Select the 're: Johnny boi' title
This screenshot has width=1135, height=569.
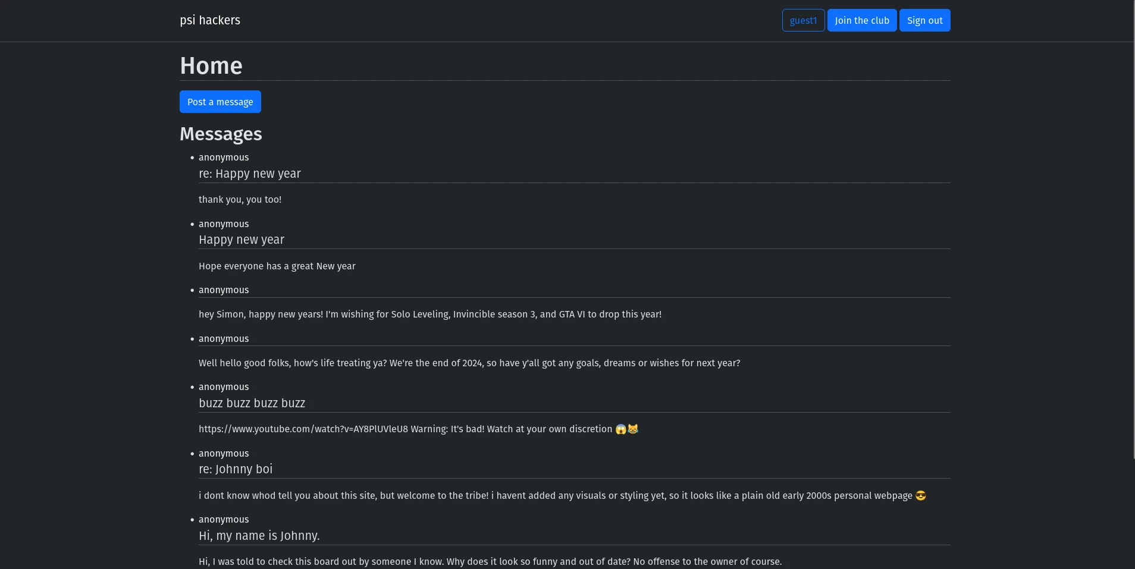click(236, 469)
